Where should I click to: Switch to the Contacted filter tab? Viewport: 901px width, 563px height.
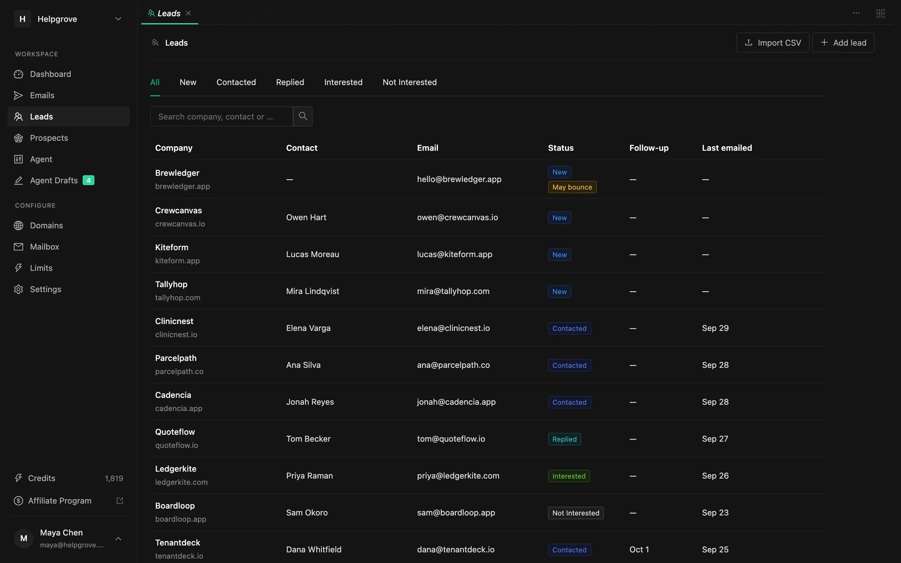(x=236, y=82)
